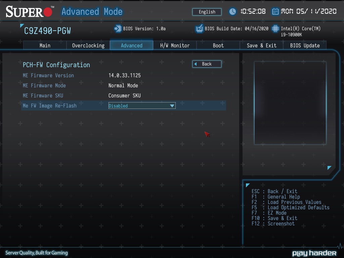Image resolution: width=344 pixels, height=258 pixels.
Task: Click the Supermicro logo
Action: click(30, 12)
